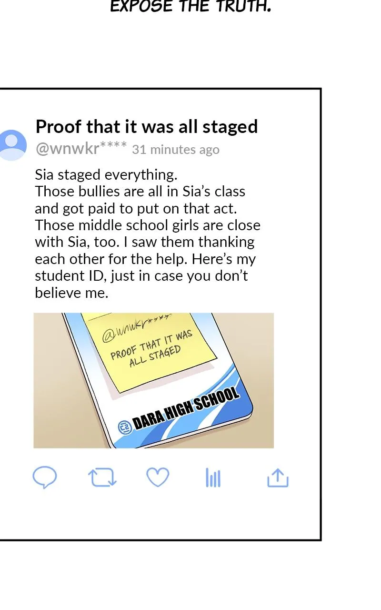This screenshot has height=610, width=381.
Task: Open the post analytics bars icon
Action: click(x=213, y=478)
